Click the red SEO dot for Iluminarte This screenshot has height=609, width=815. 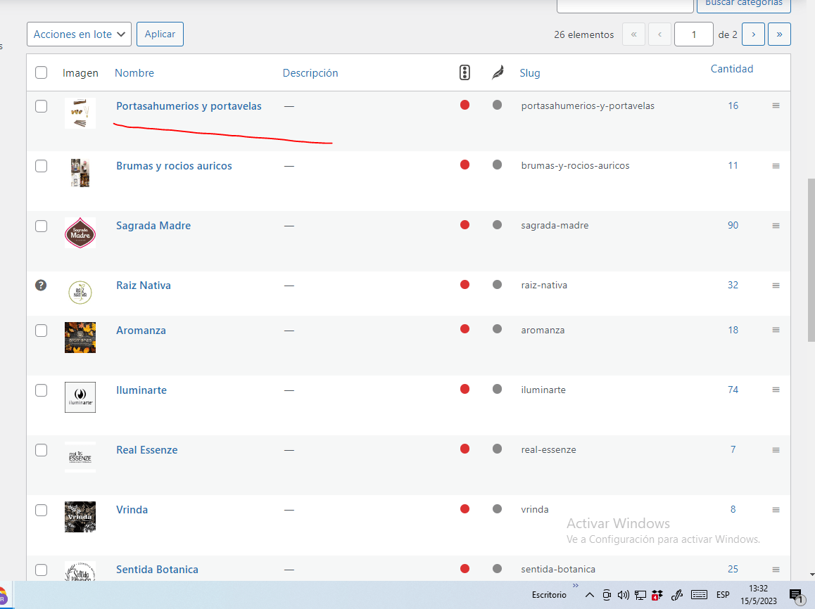pyautogui.click(x=465, y=389)
